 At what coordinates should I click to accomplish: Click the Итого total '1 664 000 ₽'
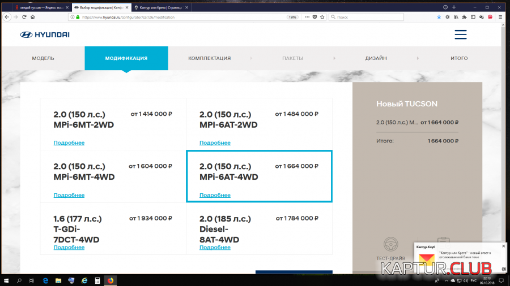(443, 141)
